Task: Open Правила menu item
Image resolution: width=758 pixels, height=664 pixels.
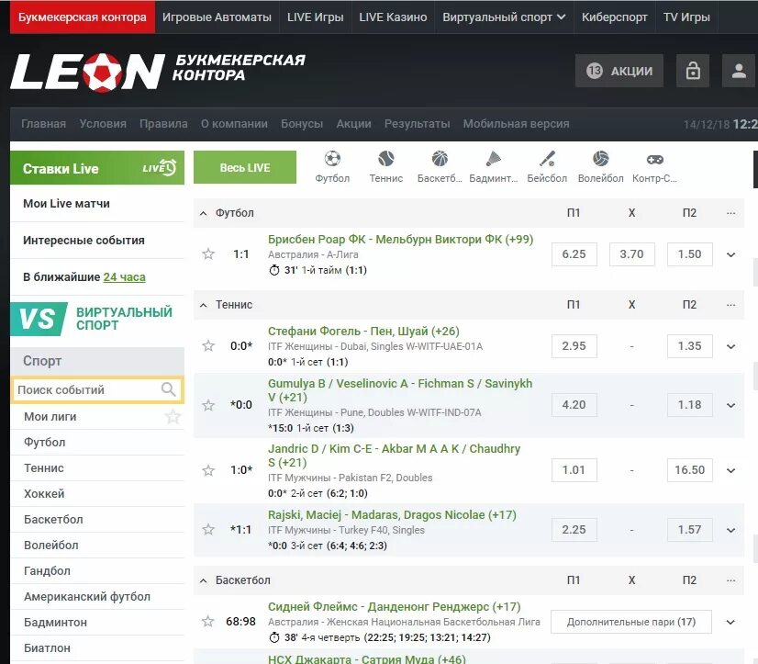Action: tap(163, 124)
